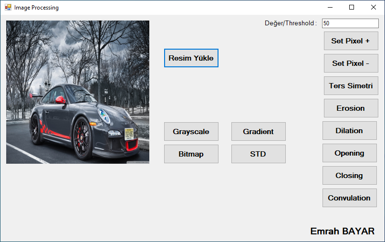Click the Image Processing app icon

(8, 7)
